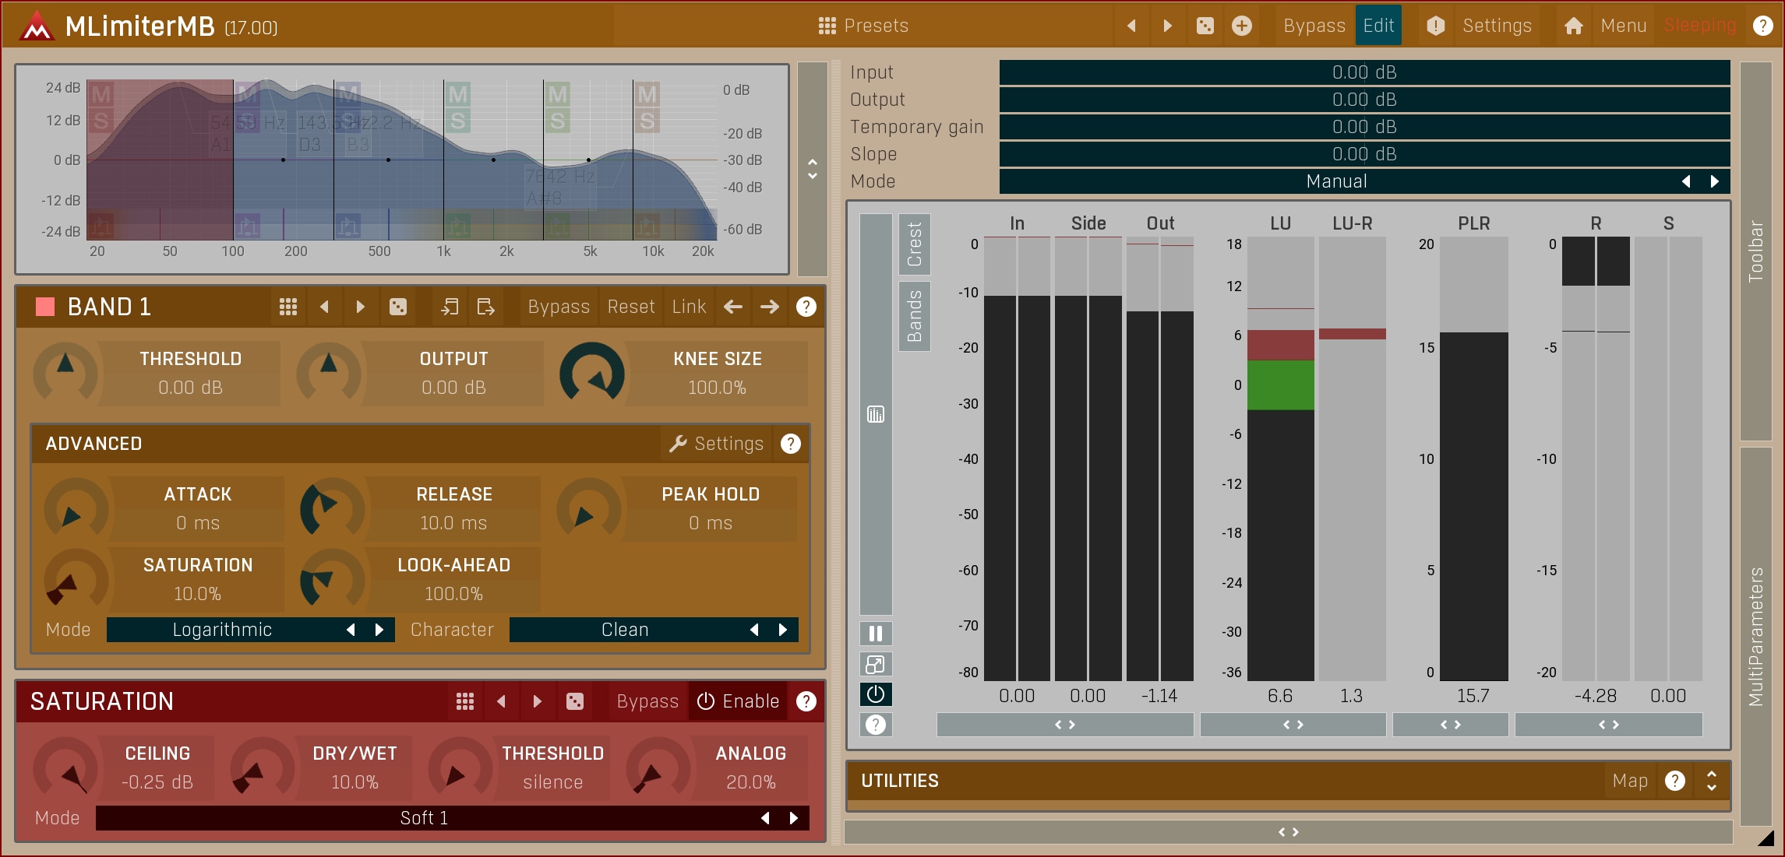1785x857 pixels.
Task: Expand the Utilities panel
Action: tap(1711, 781)
